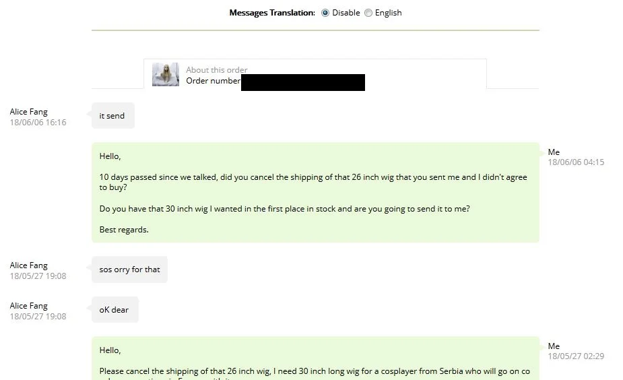Click the 'sos orry for that' message bubble
Image resolution: width=623 pixels, height=380 pixels.
tap(129, 270)
